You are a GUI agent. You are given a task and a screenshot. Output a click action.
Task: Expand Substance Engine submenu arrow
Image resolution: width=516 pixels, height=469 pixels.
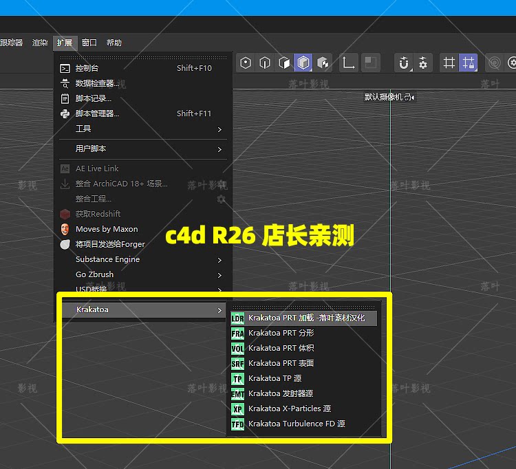point(219,260)
